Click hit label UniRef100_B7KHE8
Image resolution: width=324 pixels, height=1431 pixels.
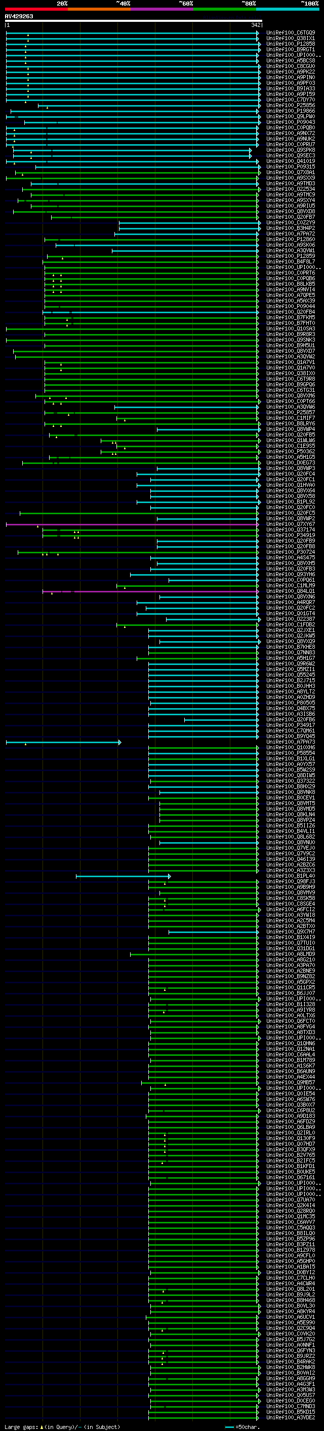point(291,647)
